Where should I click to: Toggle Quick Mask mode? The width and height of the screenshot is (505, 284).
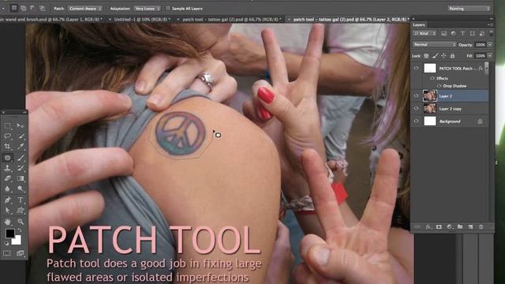coord(7,253)
